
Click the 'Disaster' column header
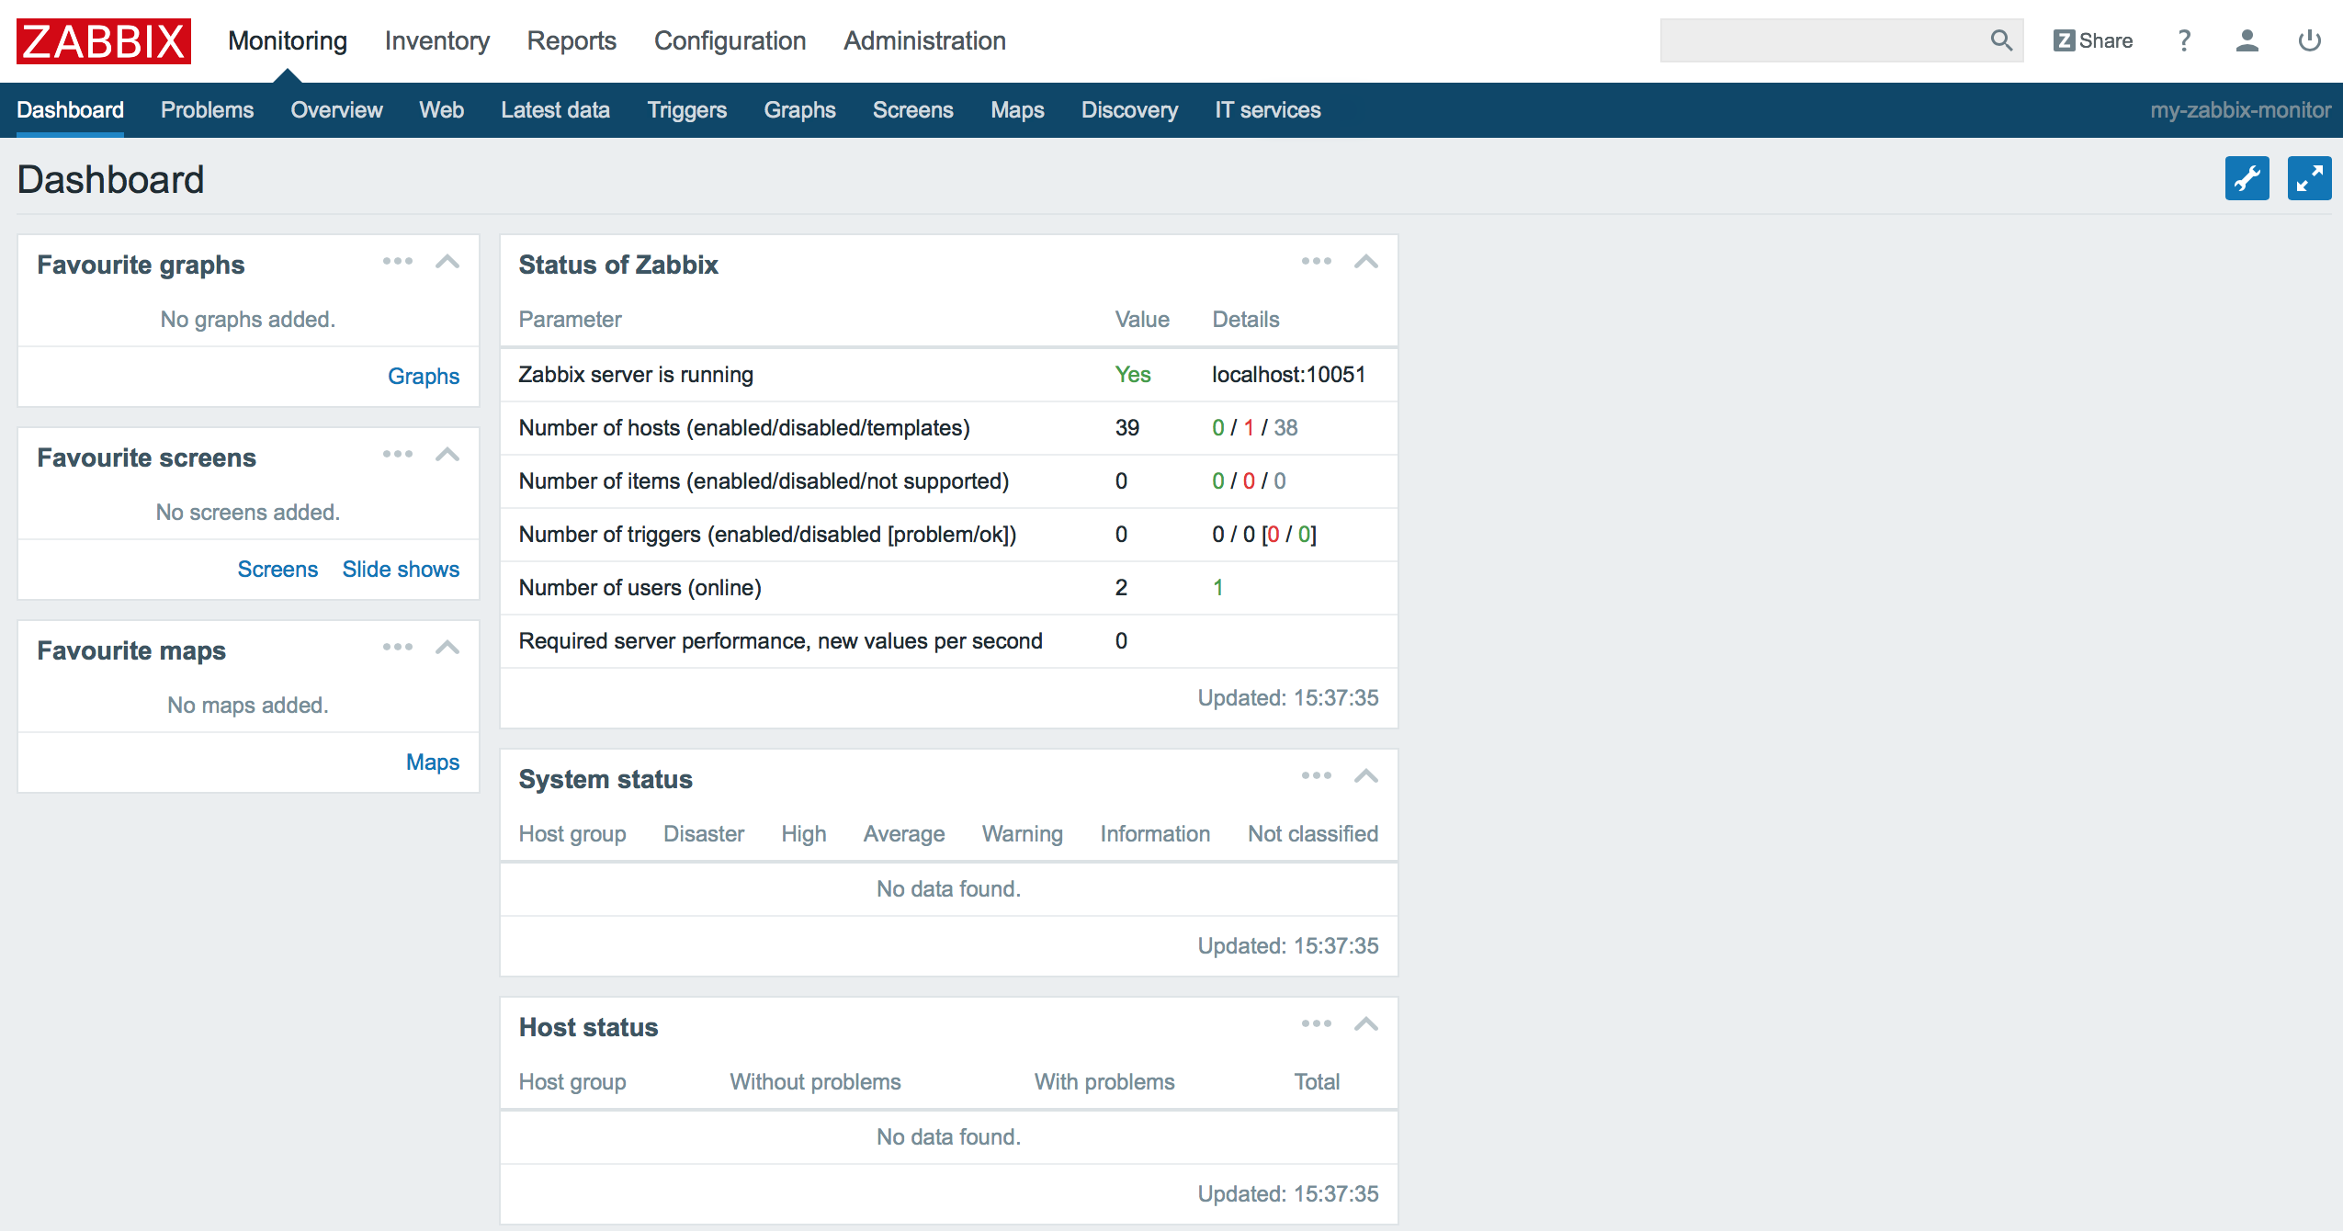coord(704,834)
